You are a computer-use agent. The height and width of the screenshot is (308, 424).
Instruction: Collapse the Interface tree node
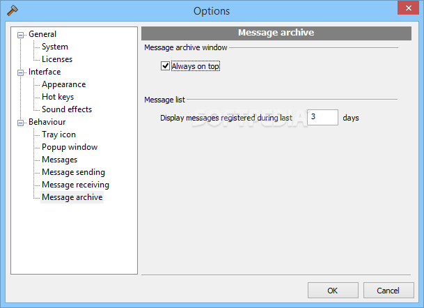(20, 72)
